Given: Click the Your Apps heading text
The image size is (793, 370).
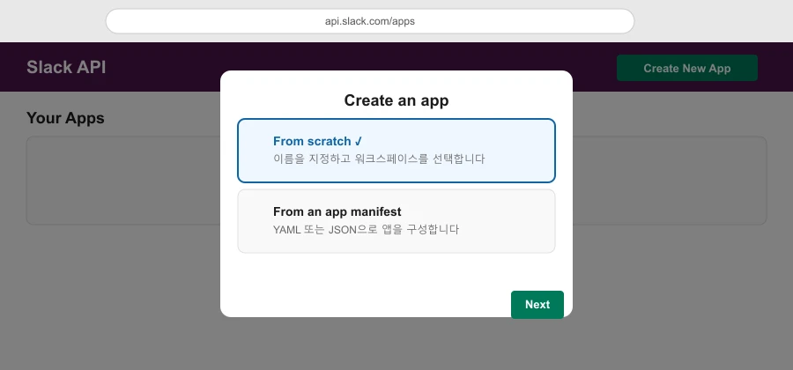Looking at the screenshot, I should pos(65,118).
